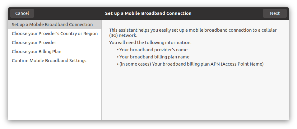Click the header bar title text
This screenshot has width=297, height=129.
point(148,13)
